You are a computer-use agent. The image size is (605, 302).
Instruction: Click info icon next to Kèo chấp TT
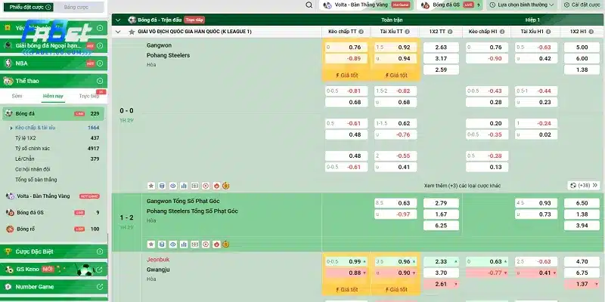click(362, 32)
